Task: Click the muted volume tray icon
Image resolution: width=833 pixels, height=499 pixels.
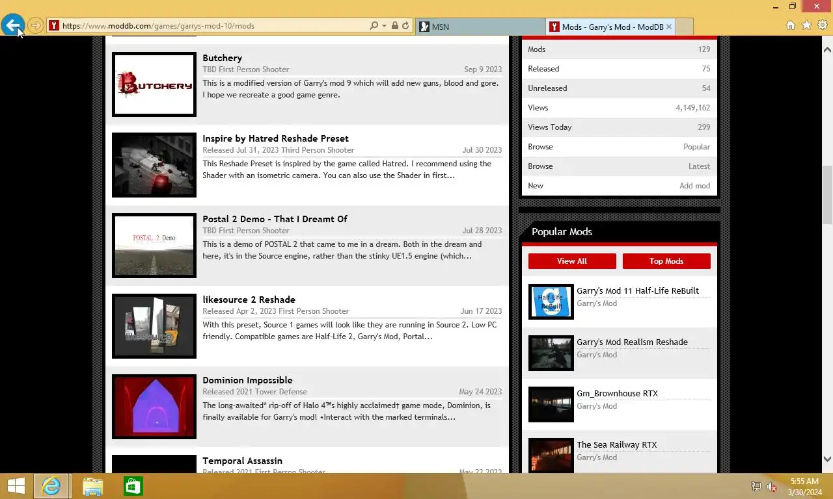Action: click(x=772, y=487)
